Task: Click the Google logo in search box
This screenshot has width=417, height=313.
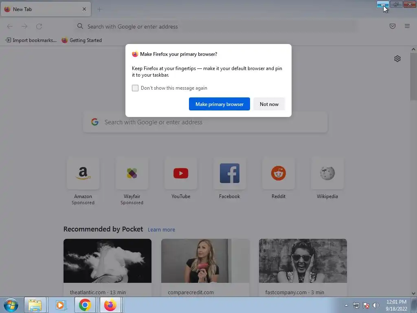Action: pyautogui.click(x=95, y=122)
